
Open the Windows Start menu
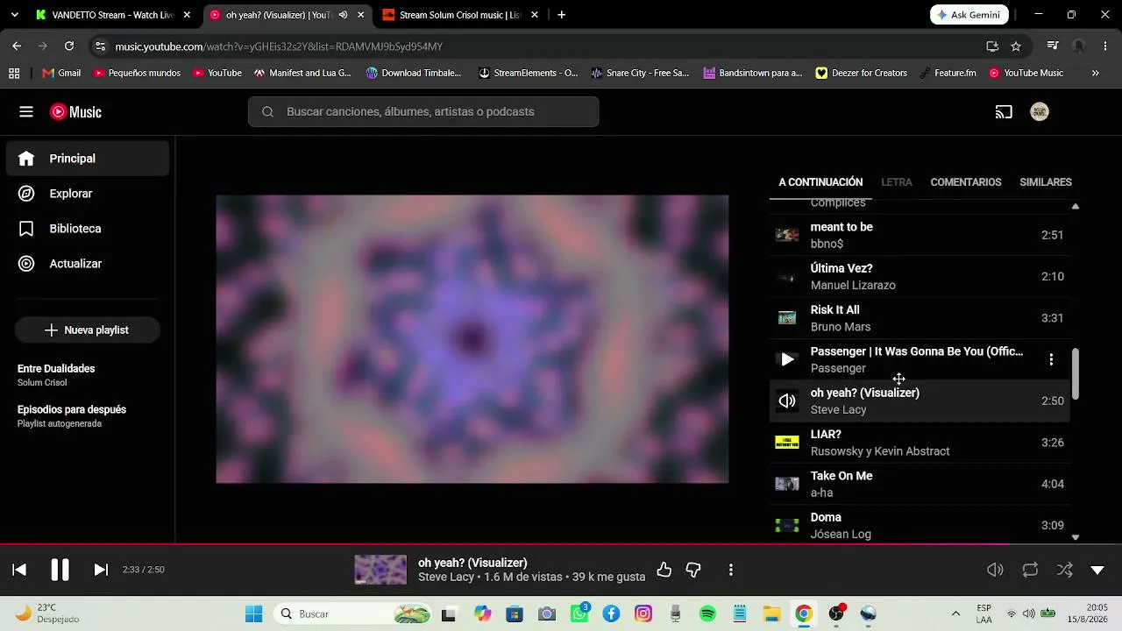coord(253,613)
